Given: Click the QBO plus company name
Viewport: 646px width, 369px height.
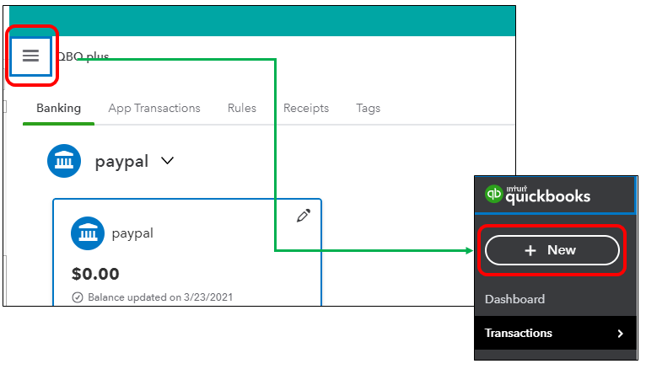Looking at the screenshot, I should coord(83,56).
